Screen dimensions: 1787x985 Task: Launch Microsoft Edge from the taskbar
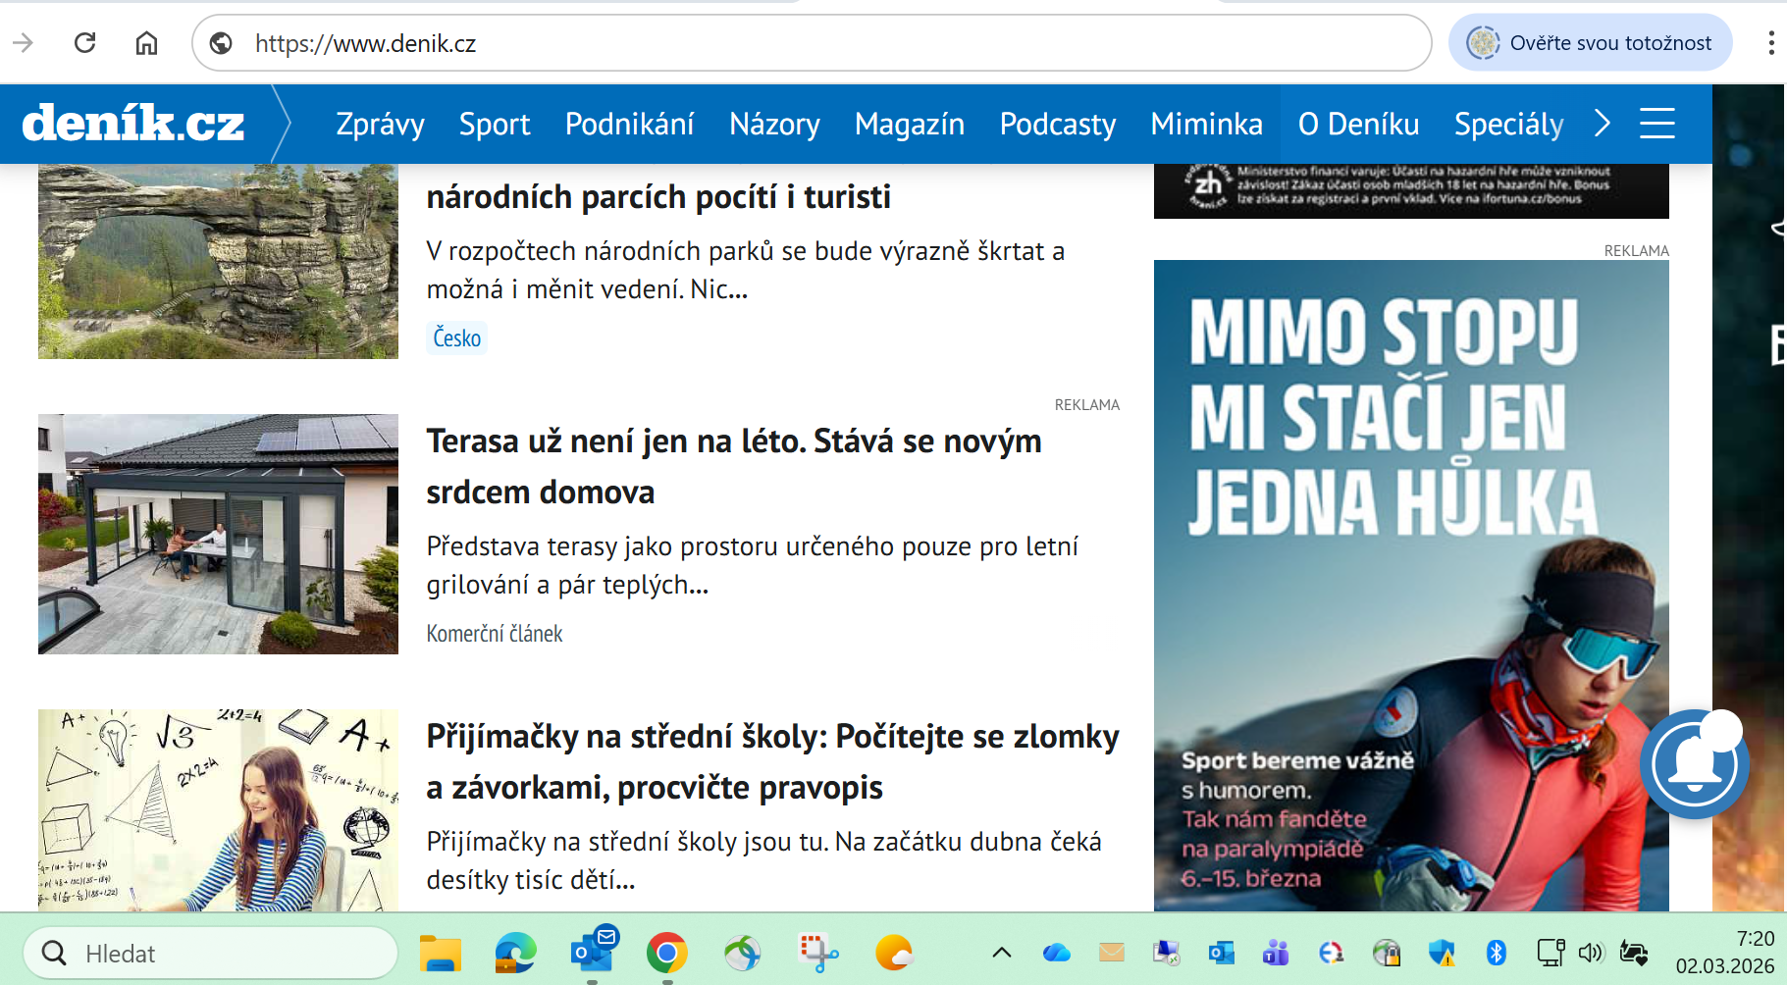(x=515, y=953)
